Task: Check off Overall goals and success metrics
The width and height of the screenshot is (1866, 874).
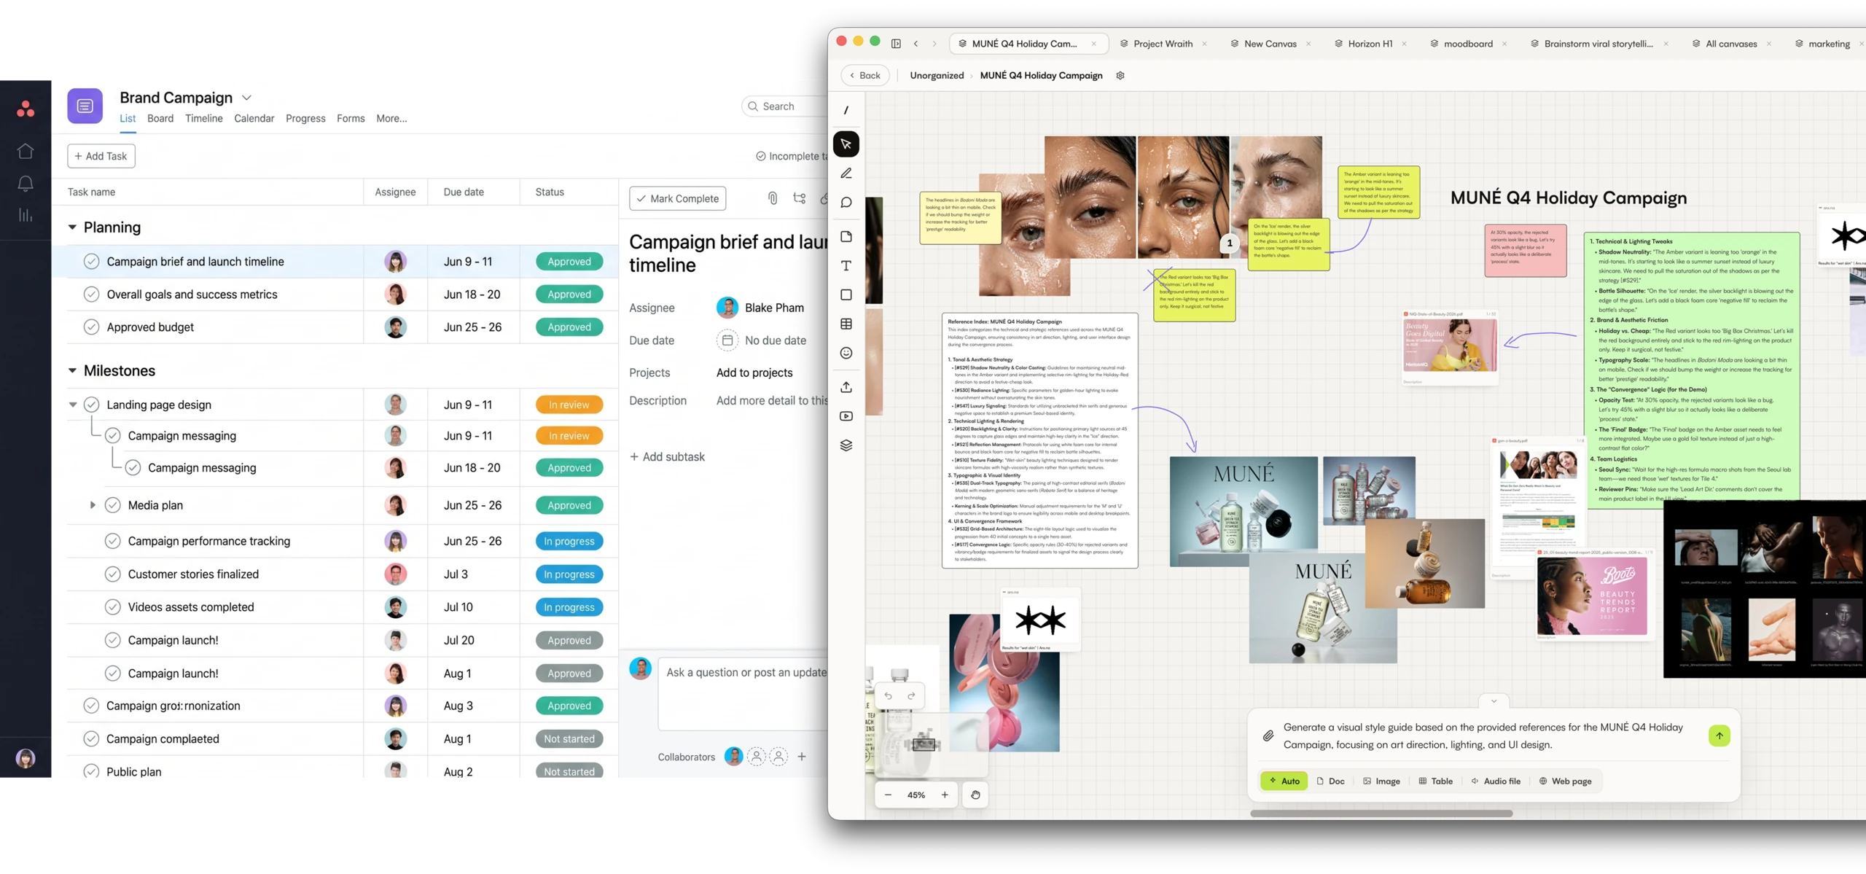Action: [x=91, y=294]
